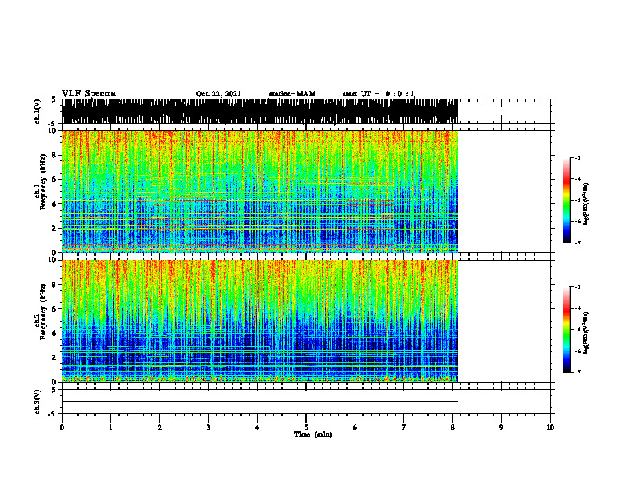Click the ch.2 spectrogram panel

click(x=259, y=321)
